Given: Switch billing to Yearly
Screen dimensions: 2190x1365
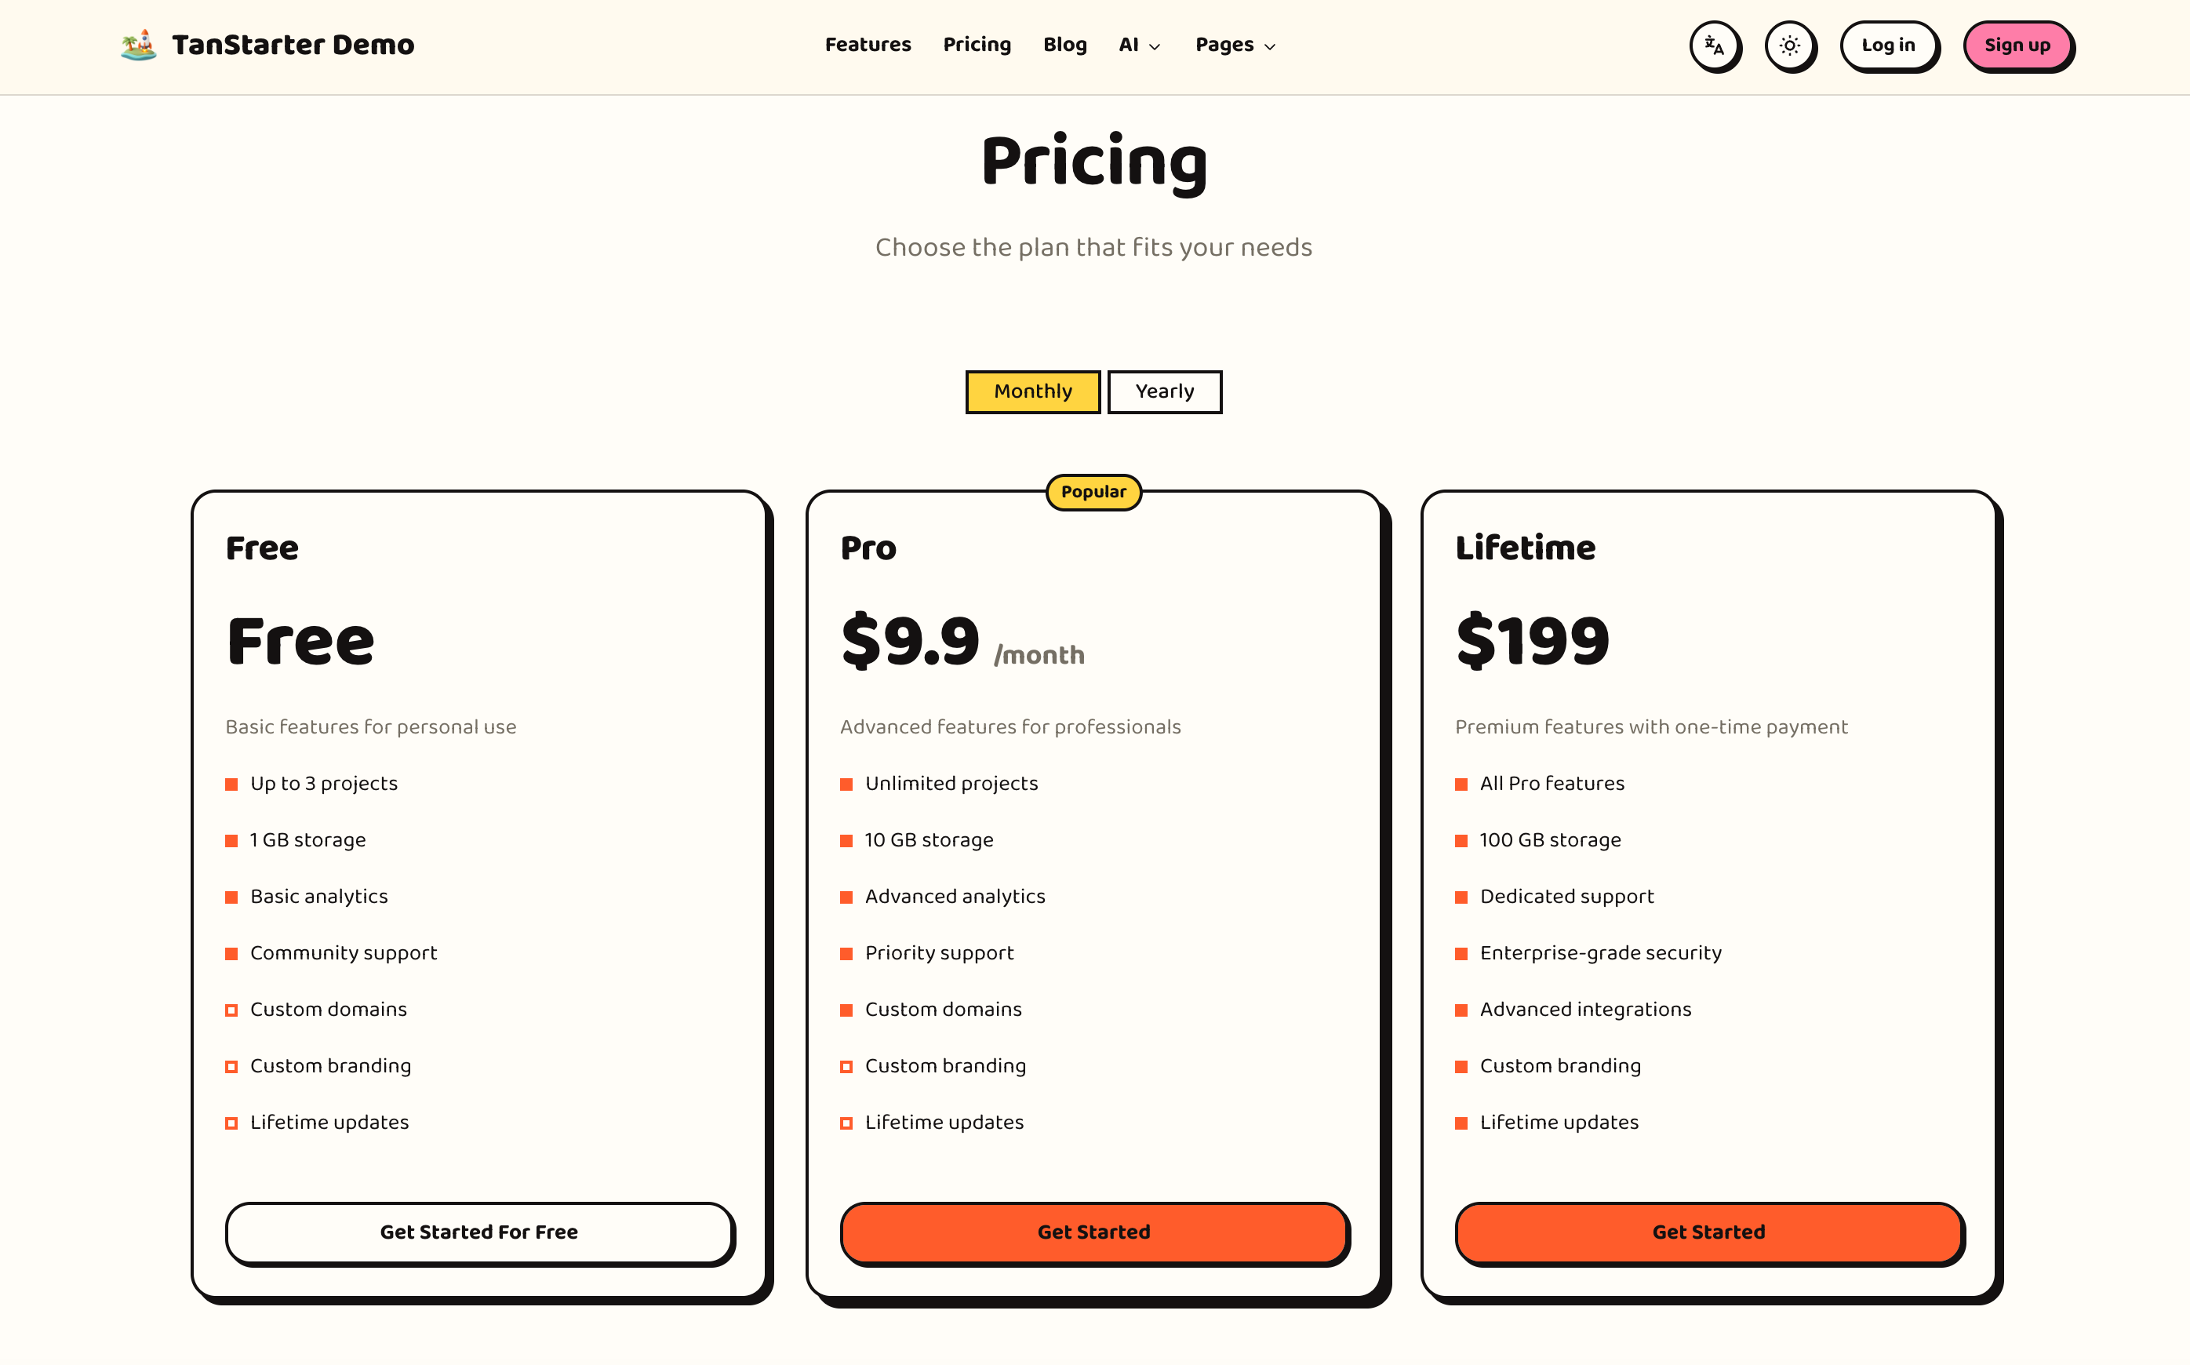Looking at the screenshot, I should (x=1165, y=391).
